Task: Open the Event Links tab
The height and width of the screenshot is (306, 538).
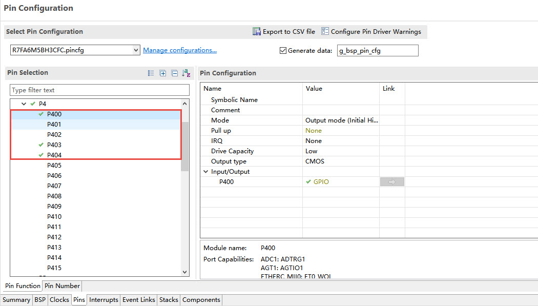Action: (x=139, y=300)
